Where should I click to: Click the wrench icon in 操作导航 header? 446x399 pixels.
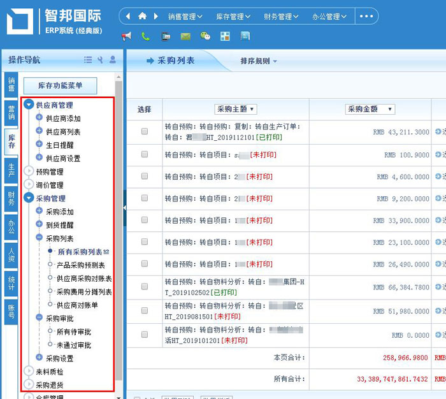coord(100,60)
